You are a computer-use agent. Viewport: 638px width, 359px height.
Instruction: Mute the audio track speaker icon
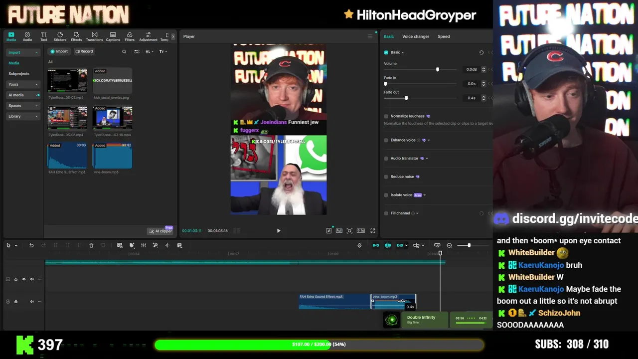coord(32,301)
